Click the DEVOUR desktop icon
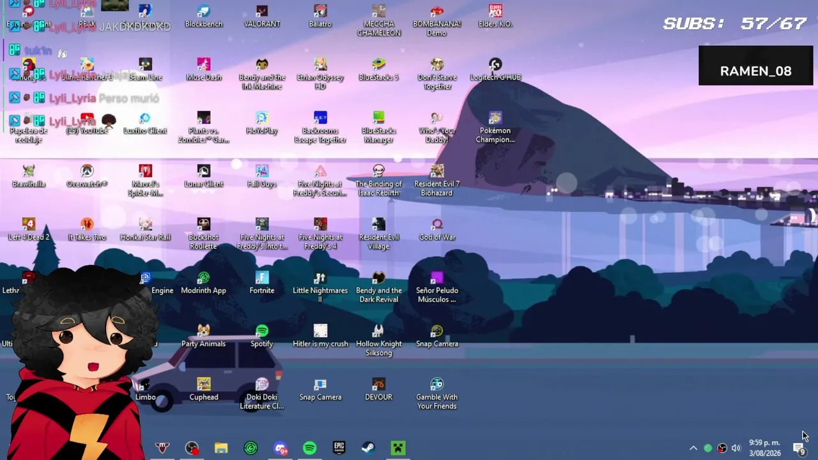The height and width of the screenshot is (460, 818). [x=379, y=389]
